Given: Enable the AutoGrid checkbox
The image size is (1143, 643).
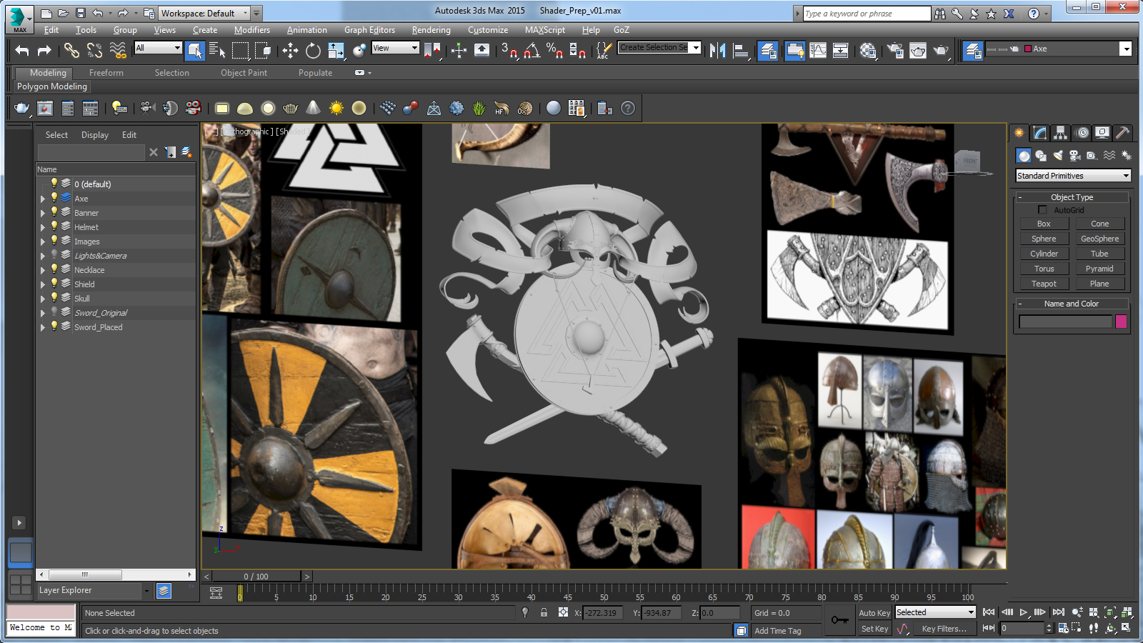Looking at the screenshot, I should coord(1042,210).
